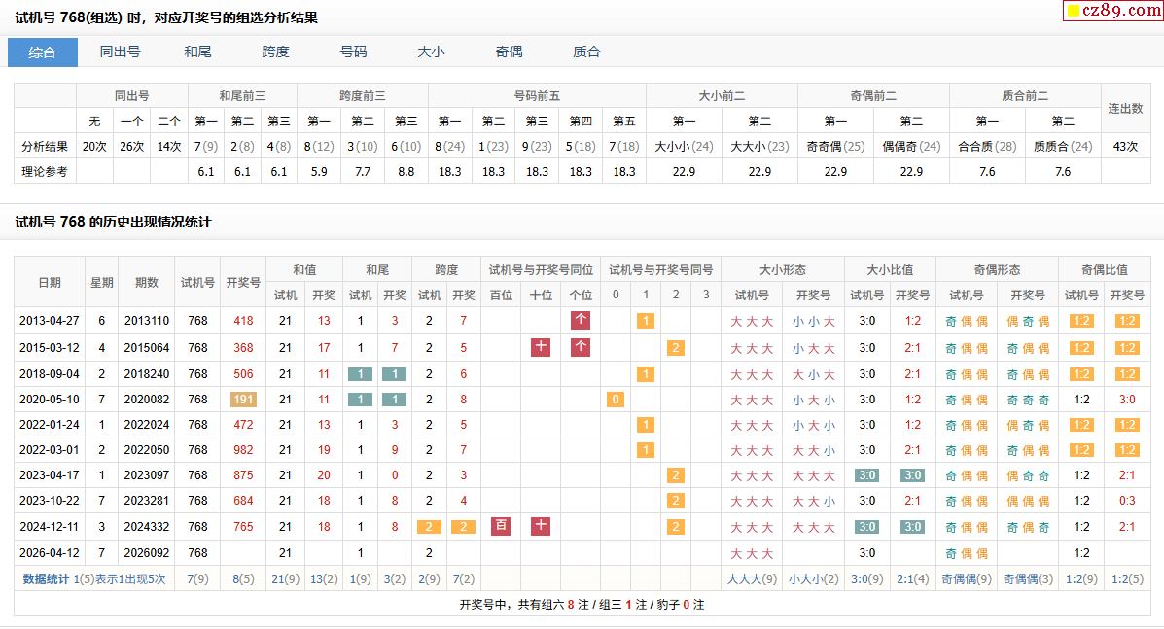The image size is (1164, 629).
Task: Click the red 十 badge in the 2024-12-11 row
Action: (541, 526)
